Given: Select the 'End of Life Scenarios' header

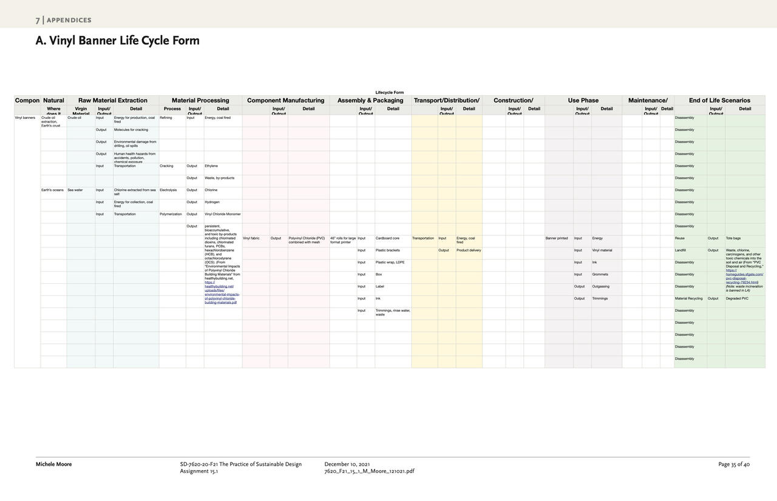Looking at the screenshot, I should pyautogui.click(x=719, y=101).
